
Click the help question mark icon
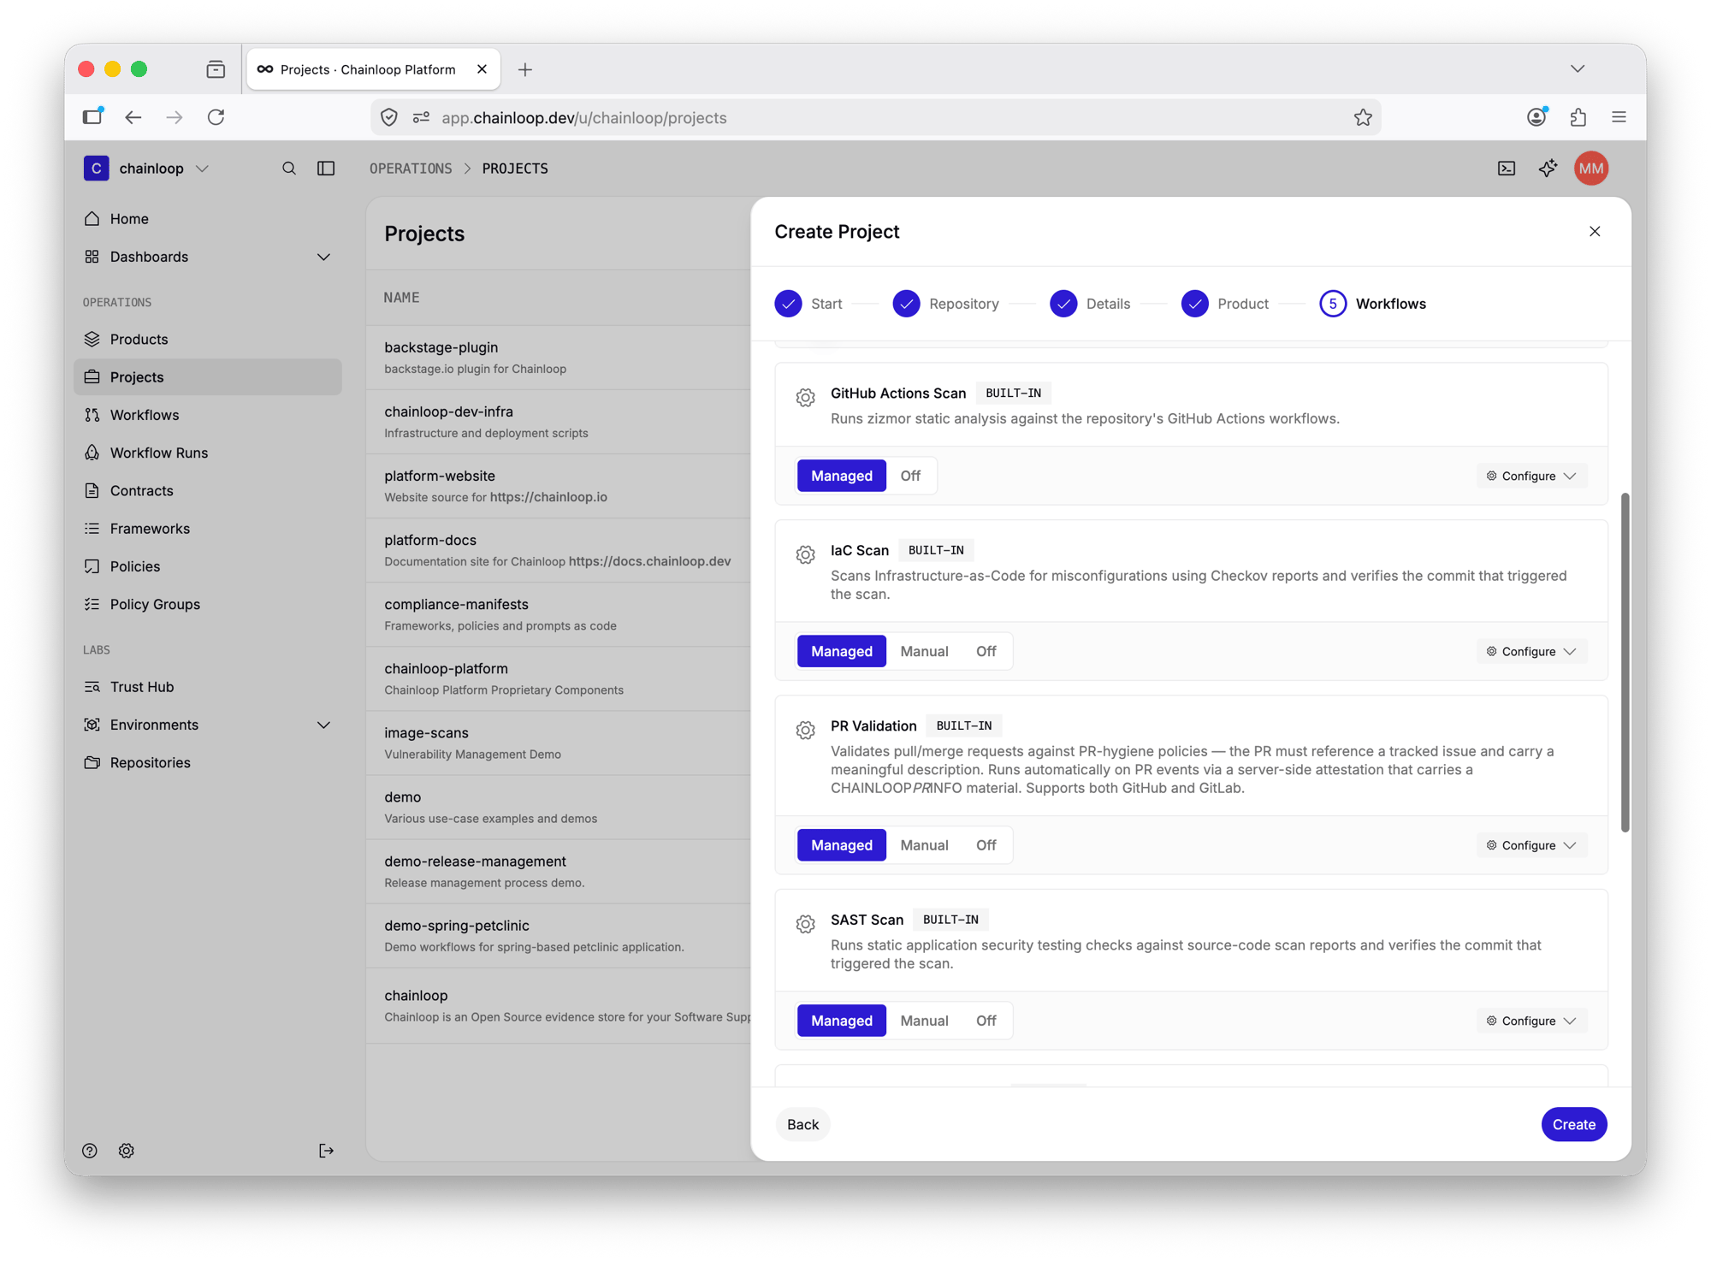click(90, 1151)
